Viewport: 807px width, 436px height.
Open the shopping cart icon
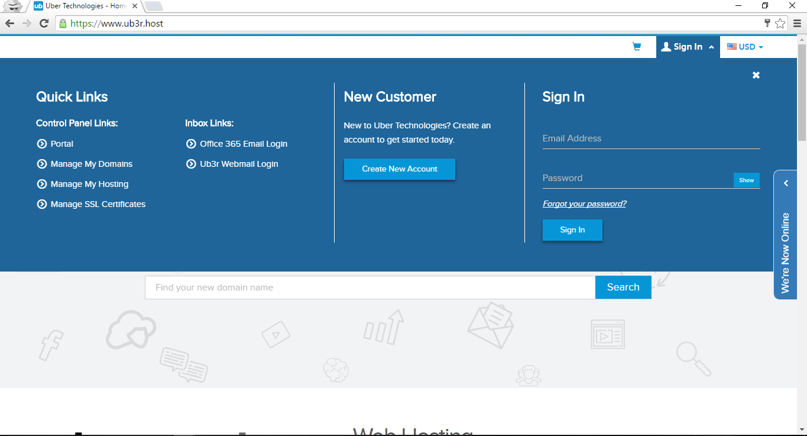point(637,47)
